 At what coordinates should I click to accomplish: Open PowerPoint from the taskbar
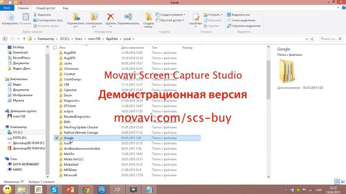tap(70, 189)
